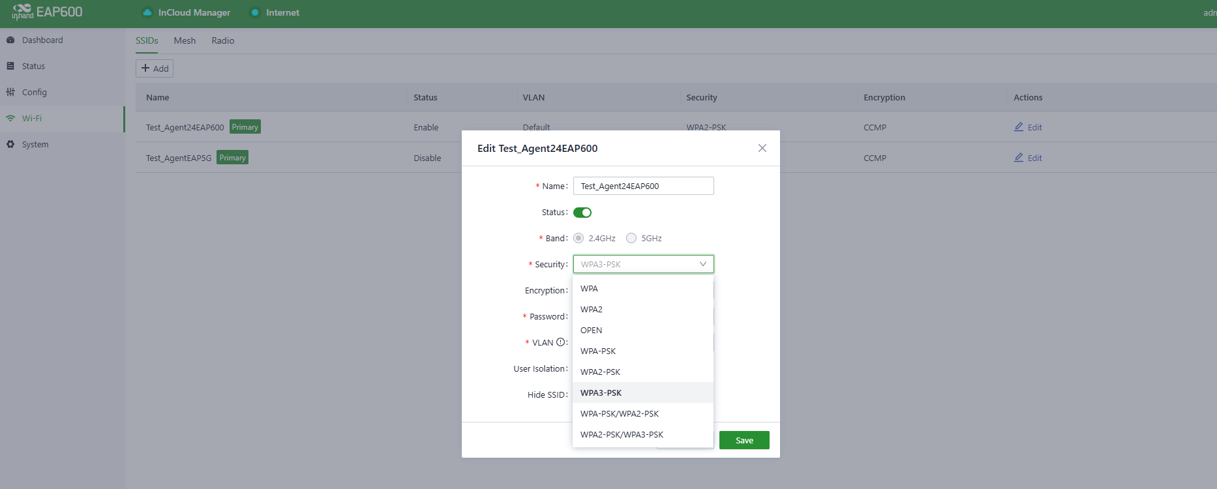Click the VLAN info tooltip icon
This screenshot has height=489, width=1217.
[x=560, y=342]
